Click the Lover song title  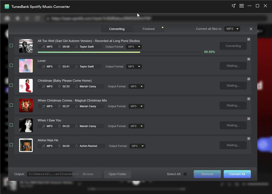click(42, 61)
